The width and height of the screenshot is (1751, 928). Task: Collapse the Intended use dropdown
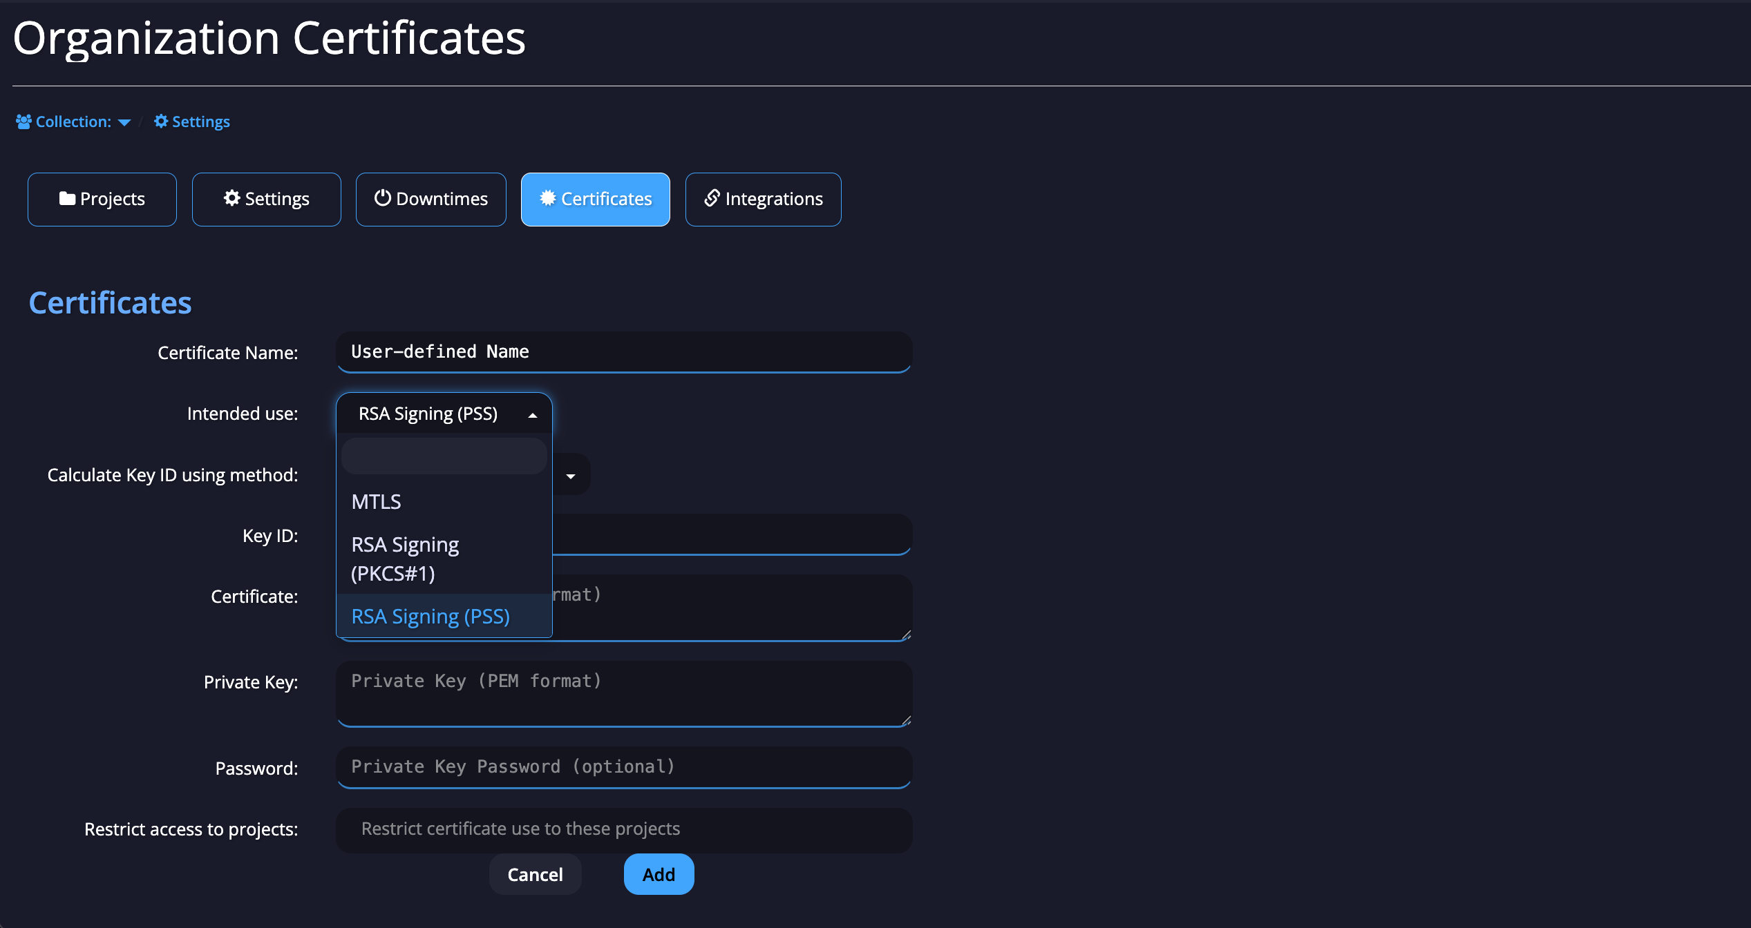coord(532,414)
